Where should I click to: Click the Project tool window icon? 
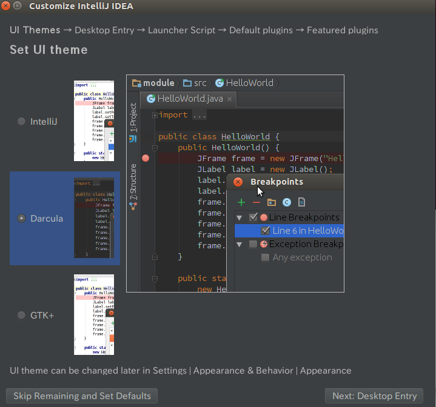coord(133,139)
